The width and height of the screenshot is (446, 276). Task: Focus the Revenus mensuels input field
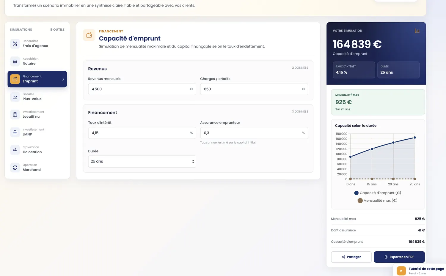(142, 89)
